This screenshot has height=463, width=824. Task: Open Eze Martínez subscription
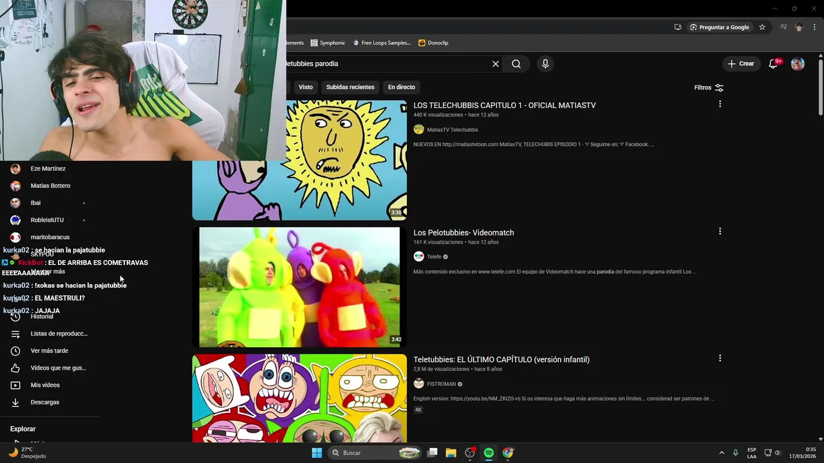tap(48, 168)
